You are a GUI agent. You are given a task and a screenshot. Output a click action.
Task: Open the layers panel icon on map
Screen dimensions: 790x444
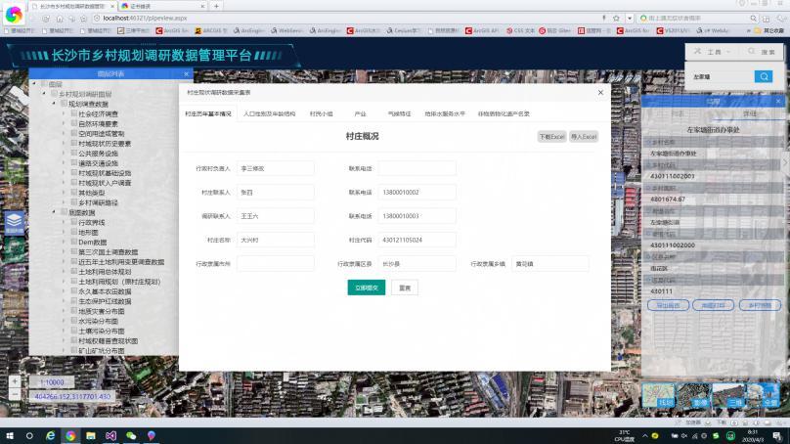click(14, 222)
